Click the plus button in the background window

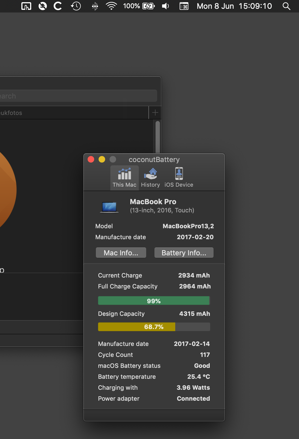click(x=155, y=112)
